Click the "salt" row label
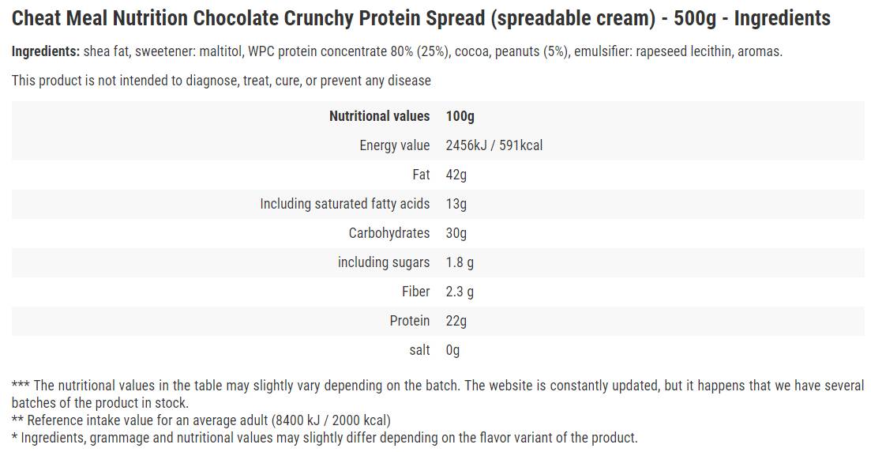This screenshot has height=452, width=871. coord(419,350)
